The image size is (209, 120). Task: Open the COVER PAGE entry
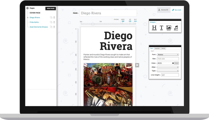(x=35, y=13)
